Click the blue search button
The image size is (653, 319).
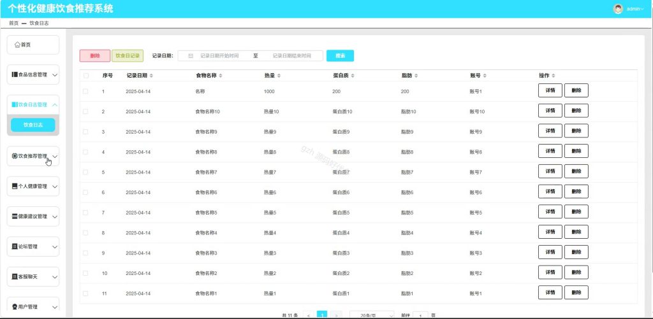[340, 56]
